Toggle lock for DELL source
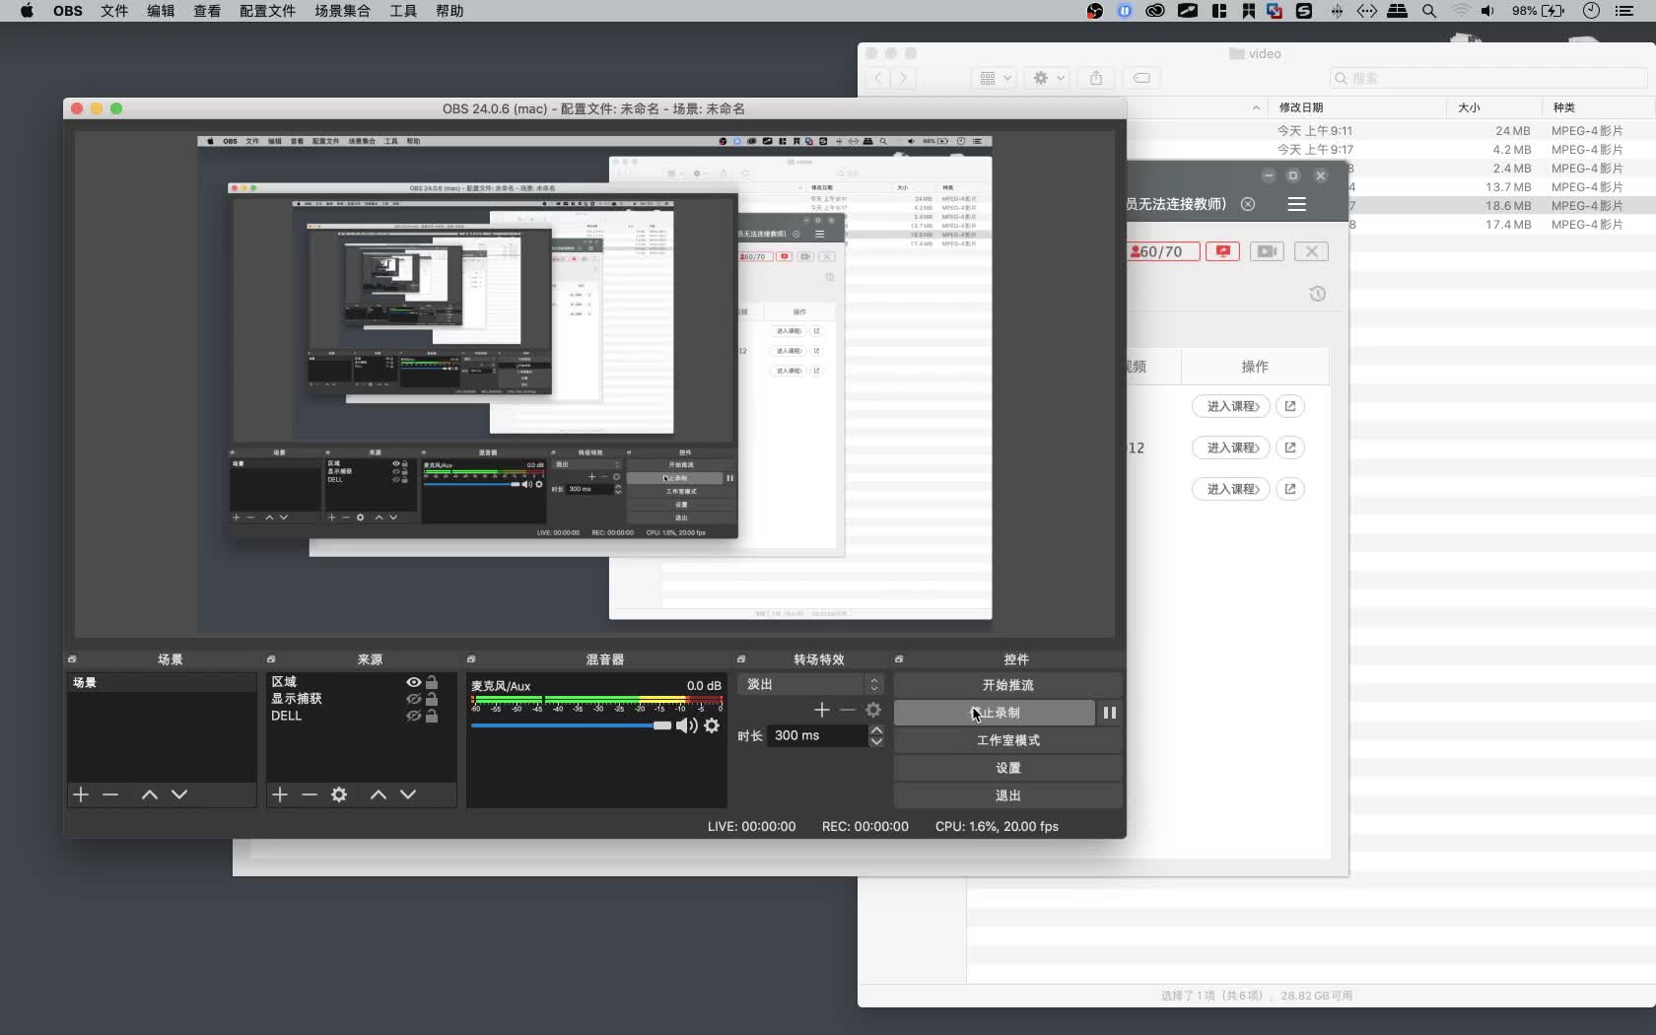This screenshot has width=1656, height=1035. [x=432, y=716]
